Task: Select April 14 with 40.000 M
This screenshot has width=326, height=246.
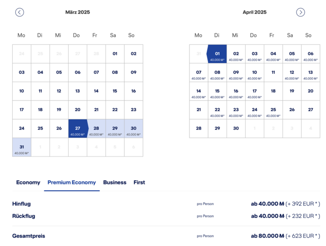Action: pyautogui.click(x=199, y=91)
